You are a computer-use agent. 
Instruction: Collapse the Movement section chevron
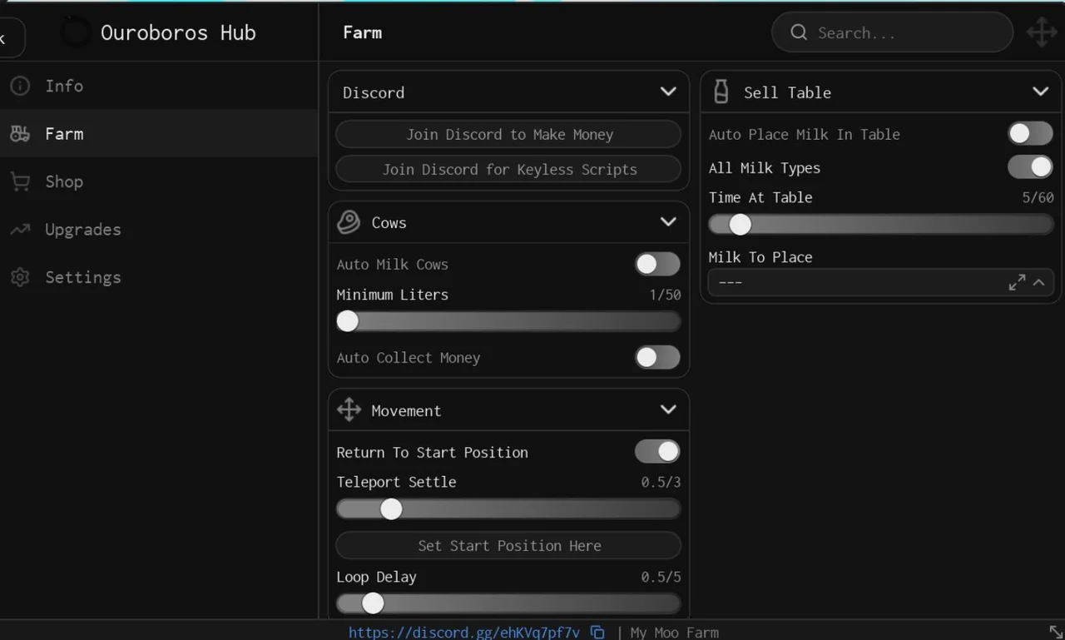coord(668,409)
